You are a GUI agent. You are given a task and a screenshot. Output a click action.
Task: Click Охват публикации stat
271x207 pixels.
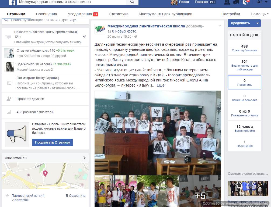[244, 48]
